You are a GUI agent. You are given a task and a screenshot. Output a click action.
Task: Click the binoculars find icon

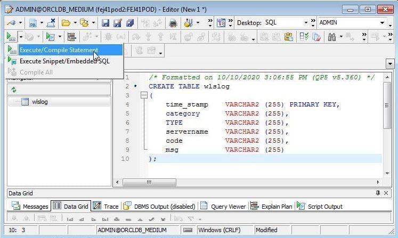click(x=332, y=37)
